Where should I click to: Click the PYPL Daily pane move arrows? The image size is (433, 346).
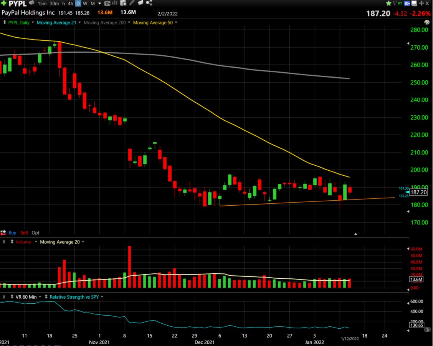click(5, 22)
